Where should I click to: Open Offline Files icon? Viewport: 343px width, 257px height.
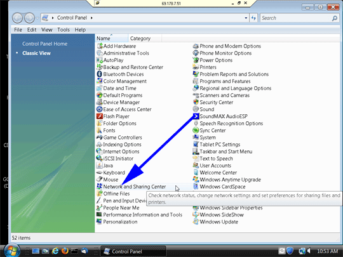tap(100, 194)
